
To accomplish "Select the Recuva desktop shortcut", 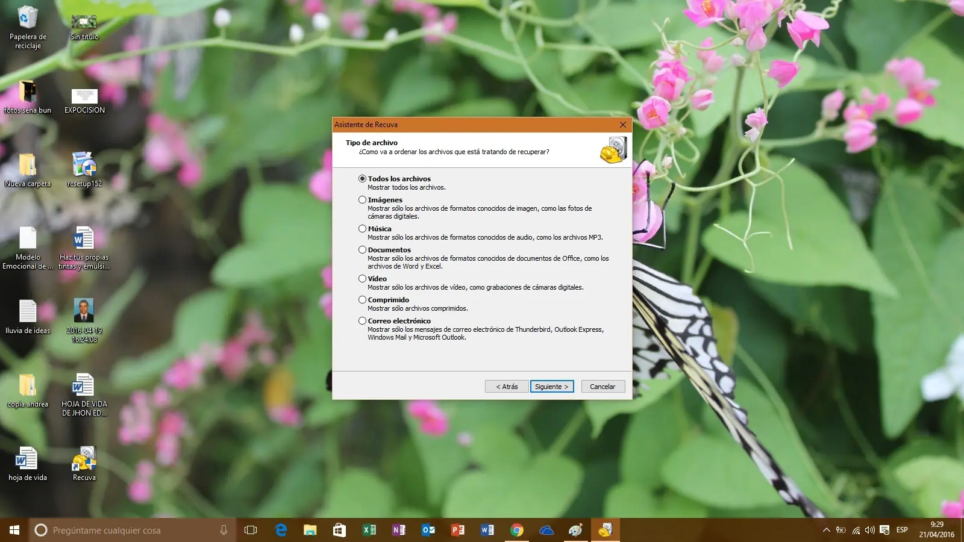I will click(84, 464).
